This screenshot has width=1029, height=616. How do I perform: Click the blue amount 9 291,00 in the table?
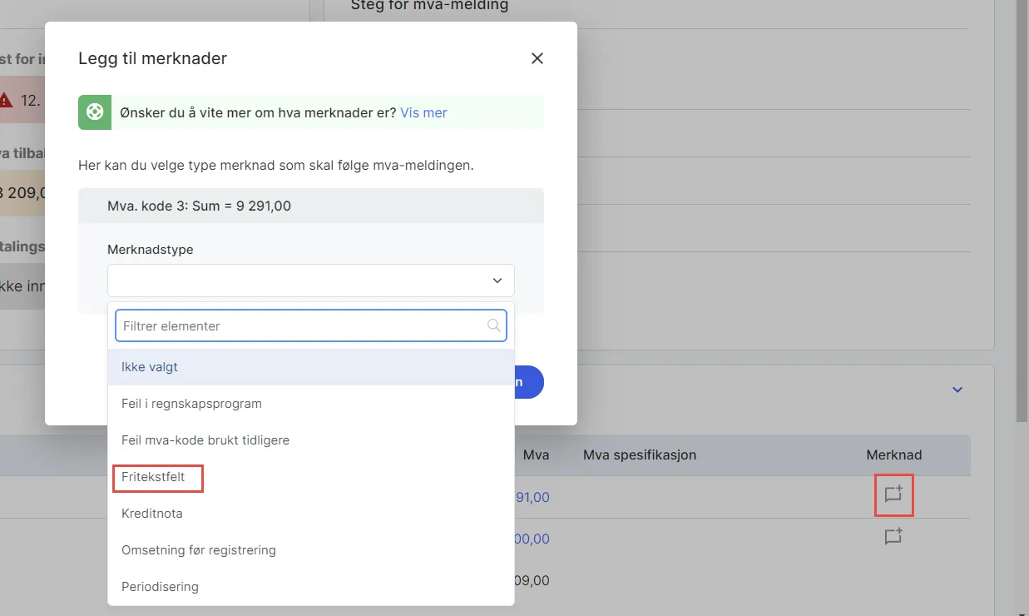pyautogui.click(x=532, y=497)
